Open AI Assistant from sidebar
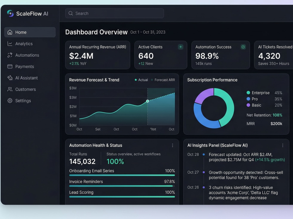 [x=30, y=78]
